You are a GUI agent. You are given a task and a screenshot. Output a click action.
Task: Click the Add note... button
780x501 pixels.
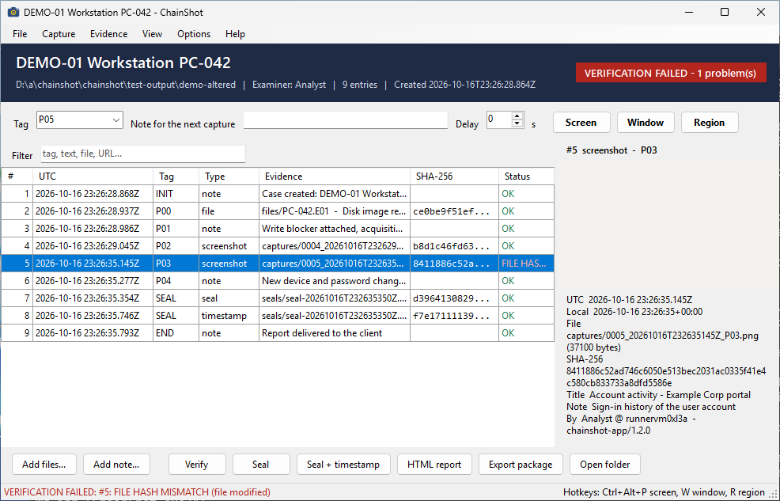coord(116,464)
